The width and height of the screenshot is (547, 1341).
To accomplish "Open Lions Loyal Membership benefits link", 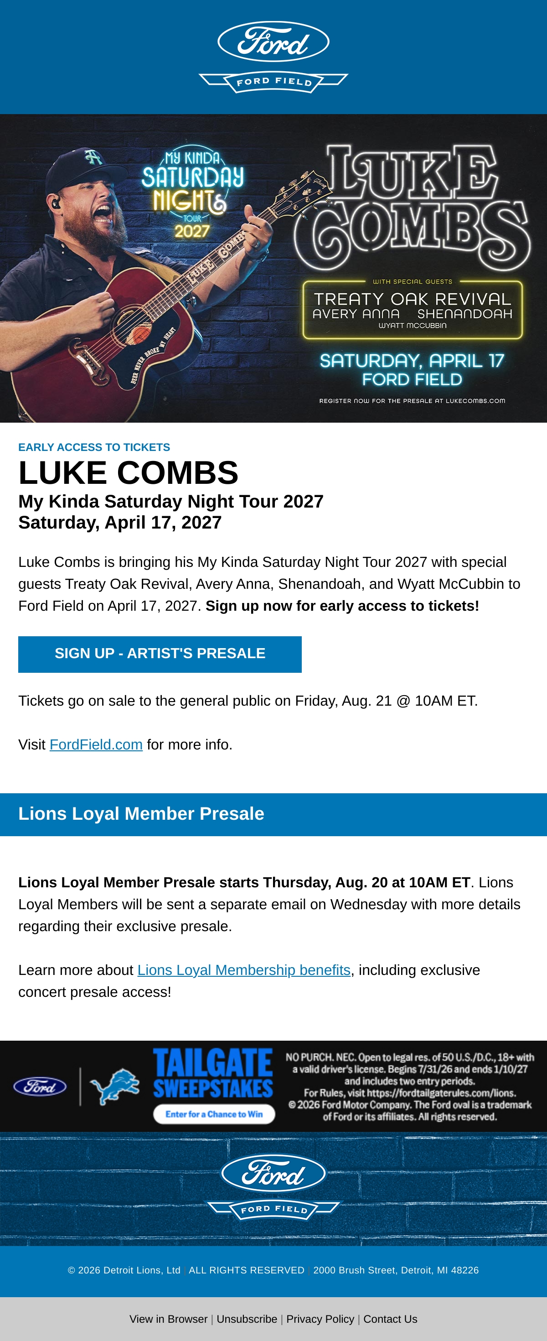I will pos(244,970).
